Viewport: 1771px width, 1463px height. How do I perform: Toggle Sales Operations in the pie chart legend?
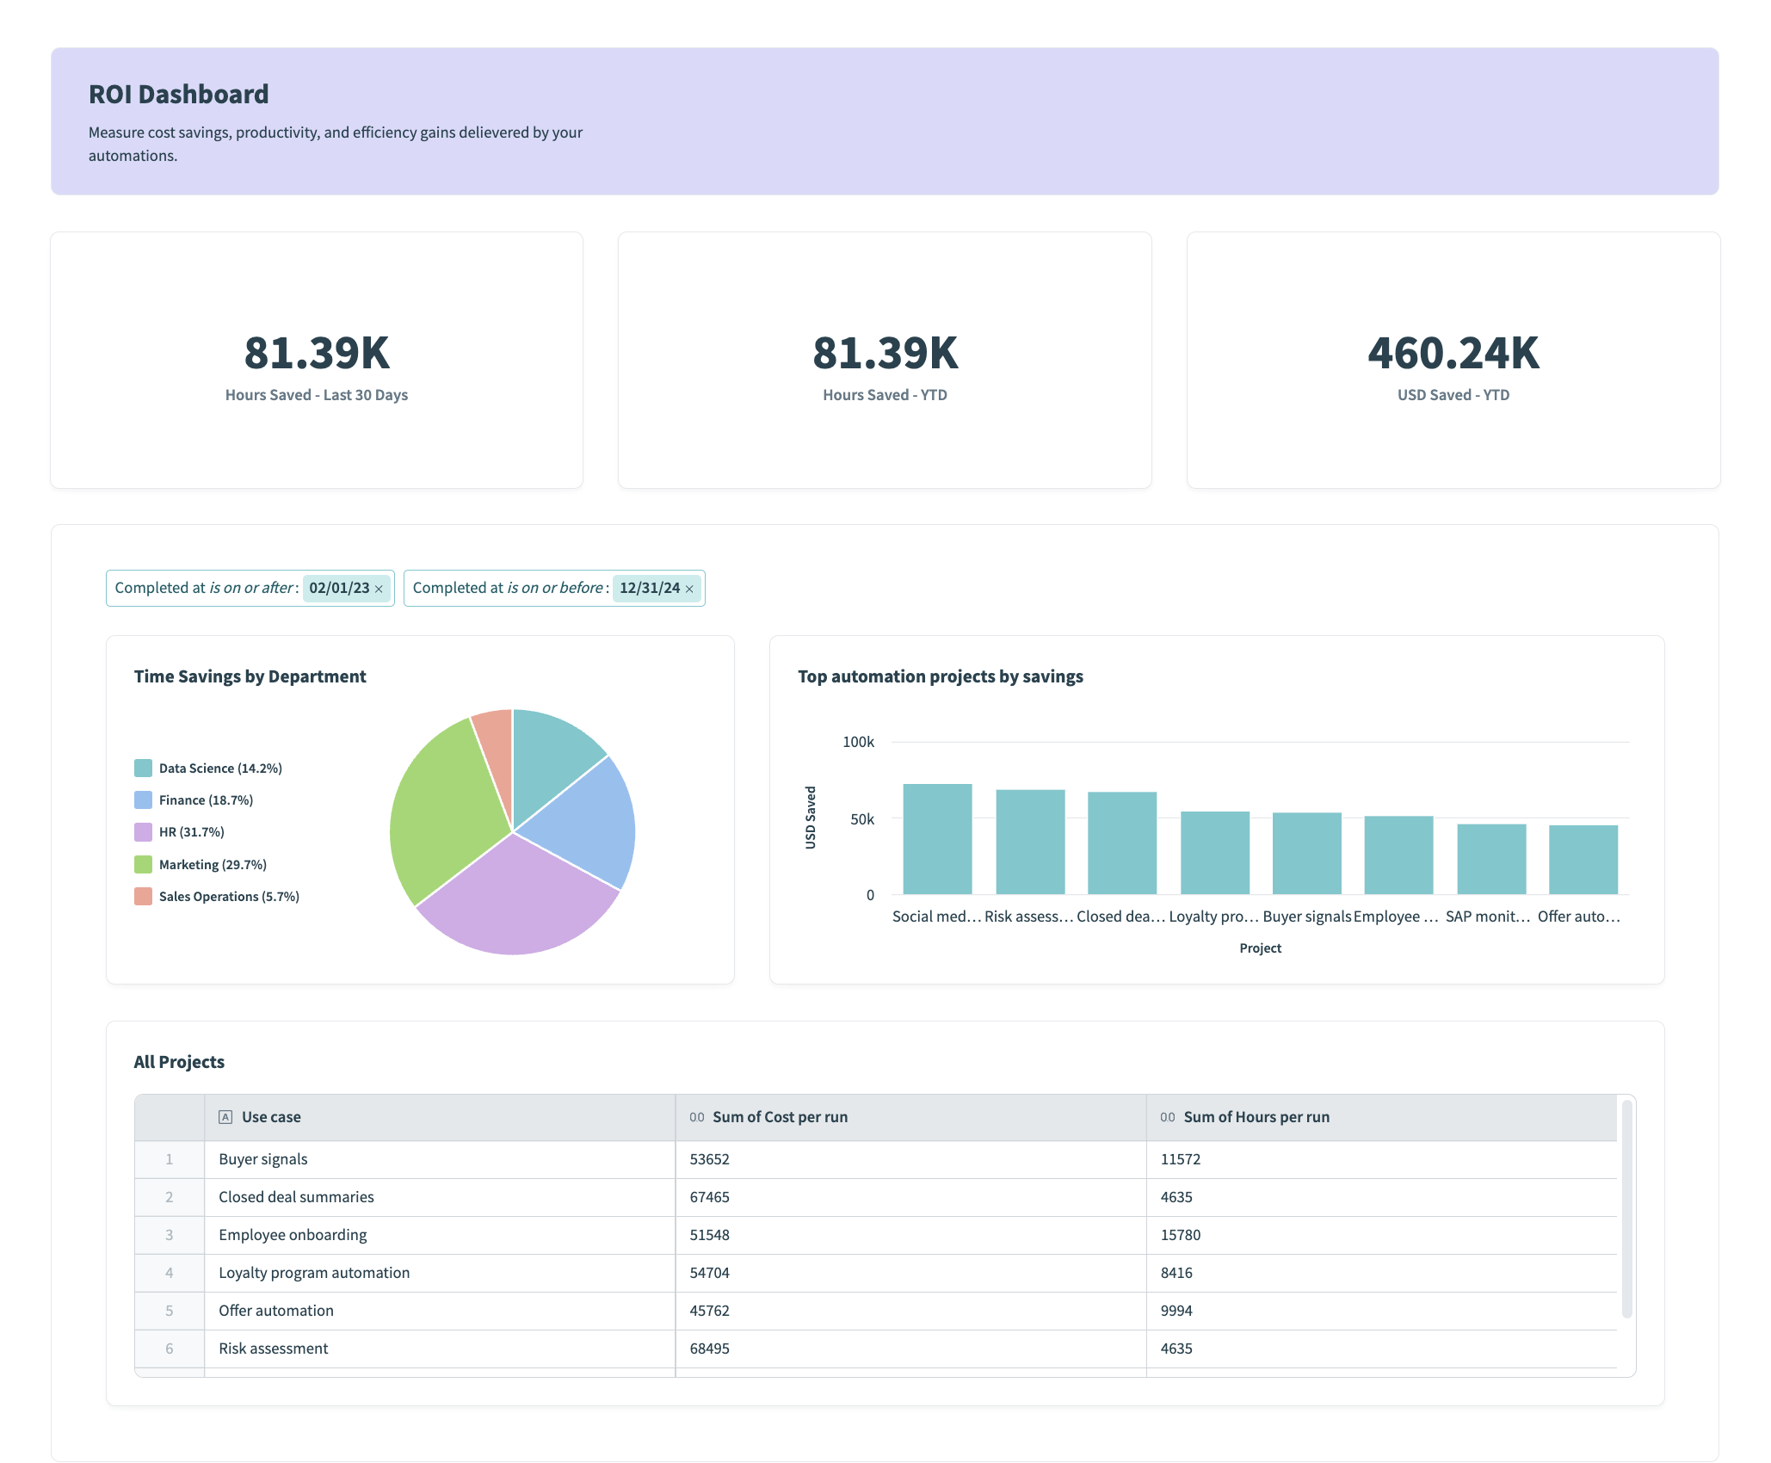pos(229,896)
